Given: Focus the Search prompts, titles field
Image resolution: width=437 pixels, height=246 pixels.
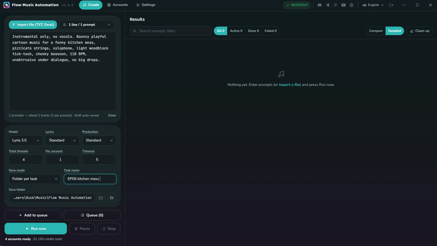Looking at the screenshot, I should (170, 31).
